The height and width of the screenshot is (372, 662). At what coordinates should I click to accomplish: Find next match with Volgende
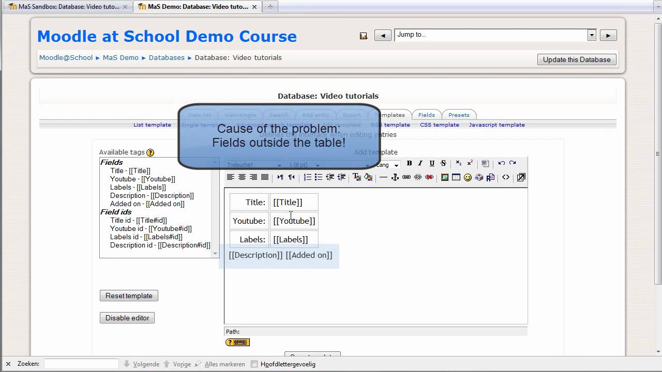[x=142, y=364]
